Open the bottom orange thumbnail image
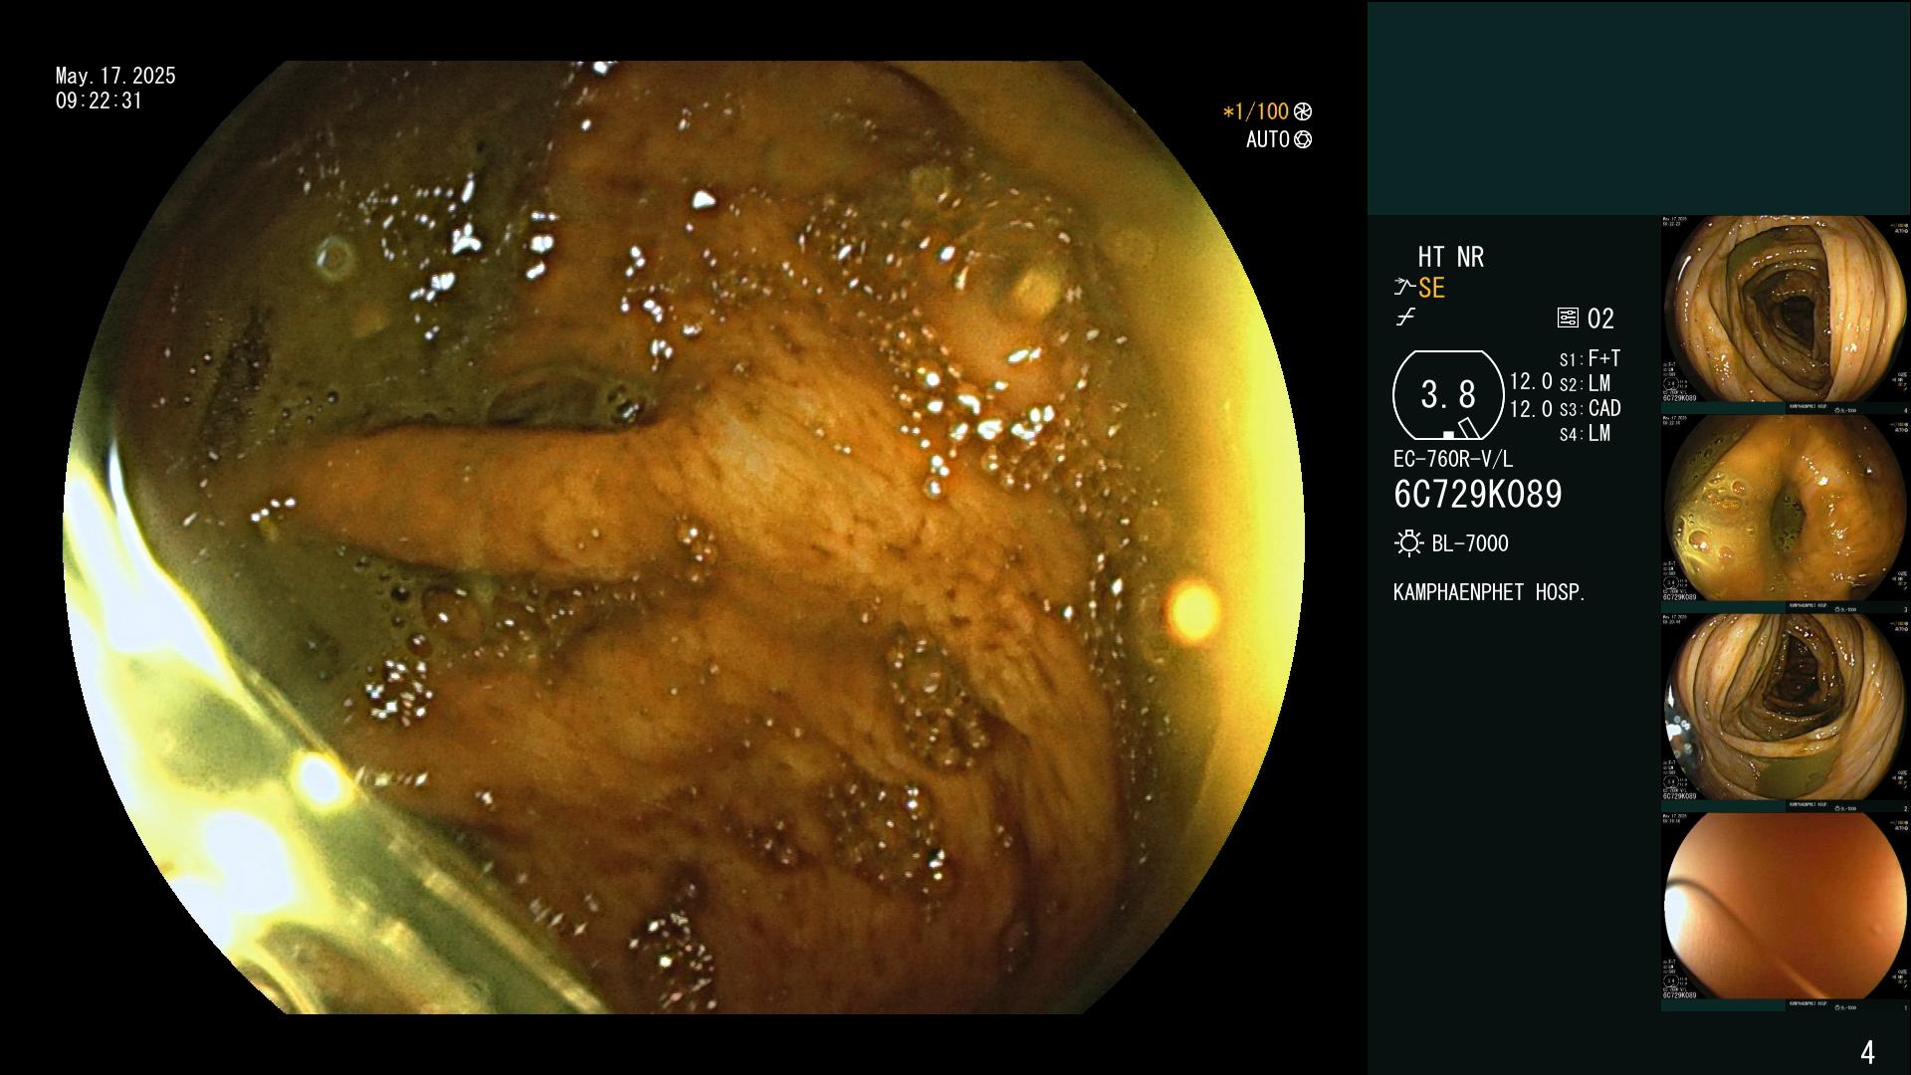1911x1075 pixels. click(1784, 911)
